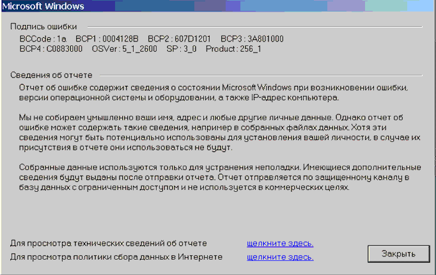436x275 pixels.
Task: Select the BCP2 : 607D1201 text
Action: point(179,38)
